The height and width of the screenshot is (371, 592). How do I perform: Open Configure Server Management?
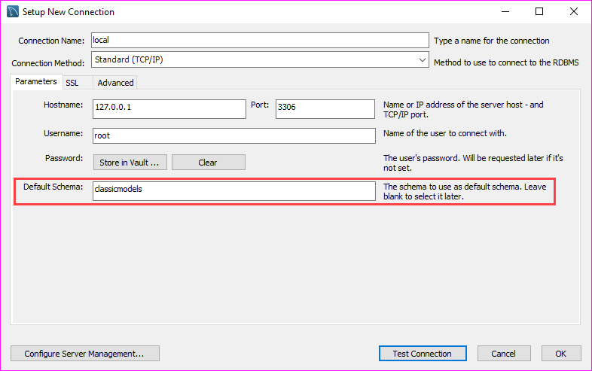tap(84, 354)
